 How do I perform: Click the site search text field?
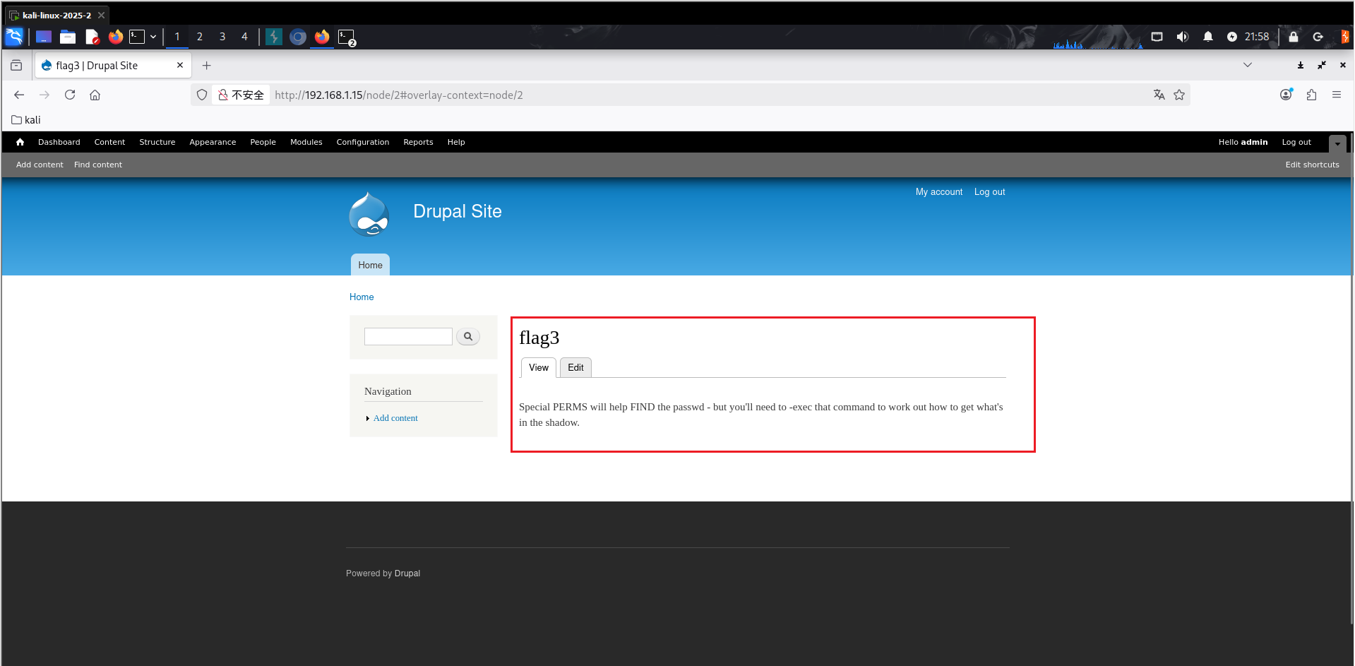point(408,337)
